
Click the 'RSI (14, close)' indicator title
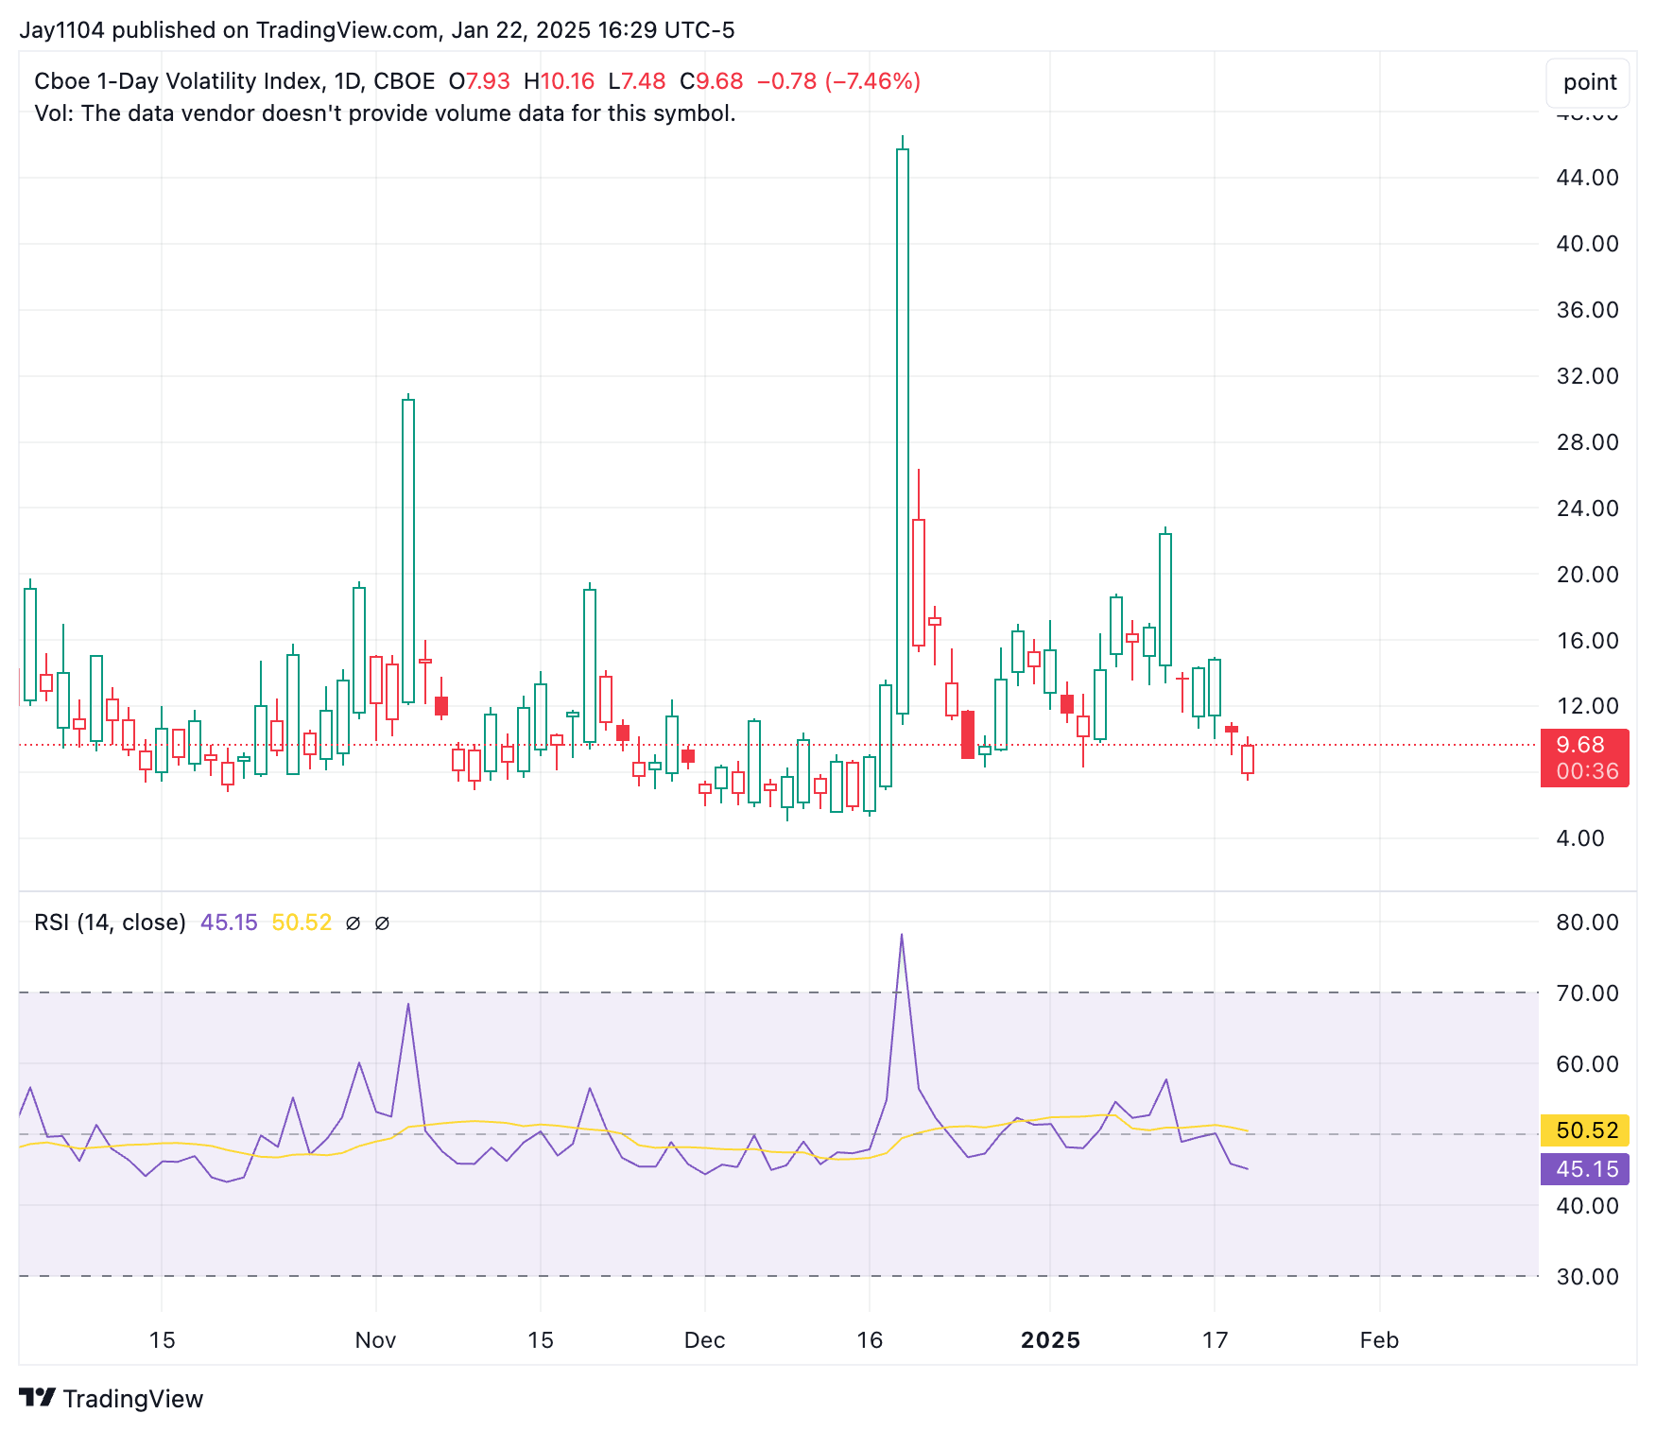click(110, 922)
